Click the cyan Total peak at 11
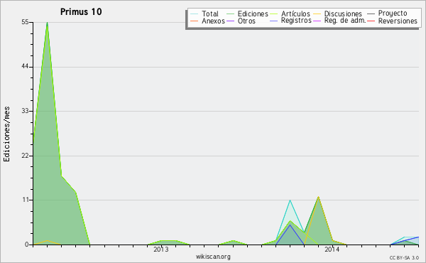Viewport: 426px width, 263px height. (x=290, y=200)
